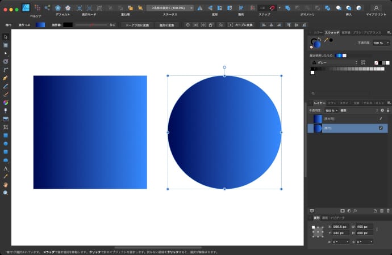Toggle visibility checkbox of the 楕円 layer

(381, 128)
